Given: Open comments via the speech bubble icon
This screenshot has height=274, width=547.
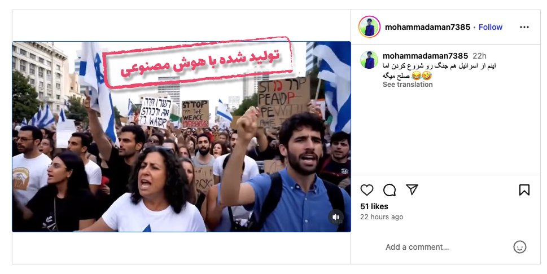Looking at the screenshot, I should point(390,190).
